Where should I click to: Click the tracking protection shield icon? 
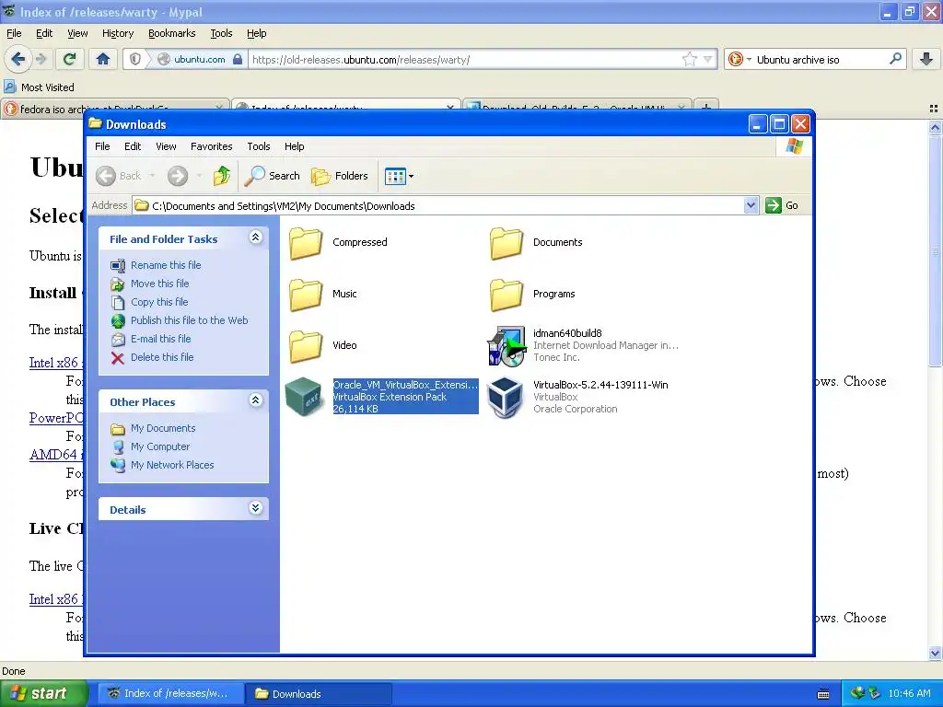[134, 59]
